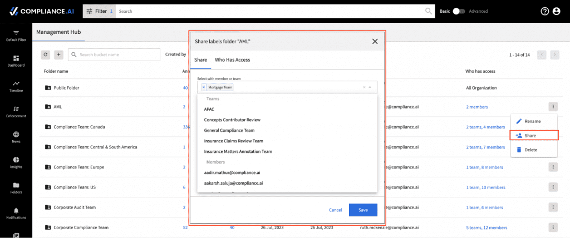Select member aadir.mathur@compliance.ai
570x238 pixels.
click(287, 172)
